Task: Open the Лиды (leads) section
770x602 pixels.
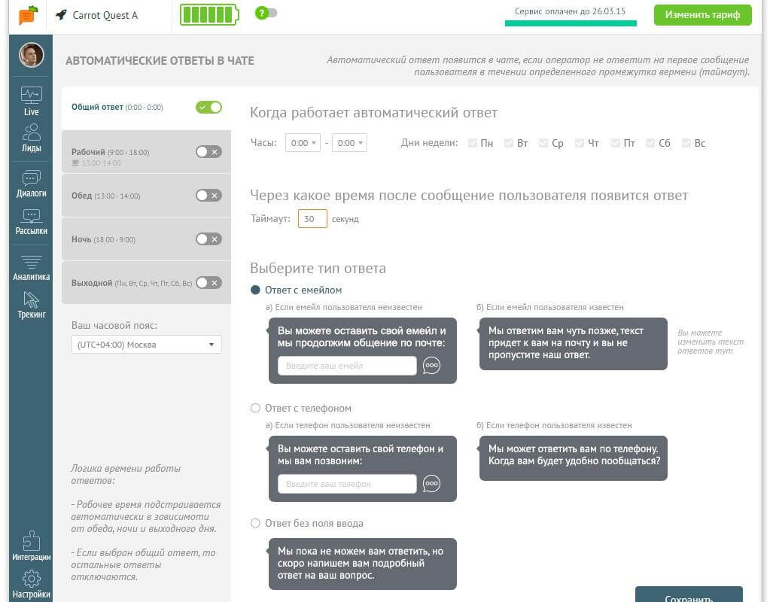Action: [31, 138]
